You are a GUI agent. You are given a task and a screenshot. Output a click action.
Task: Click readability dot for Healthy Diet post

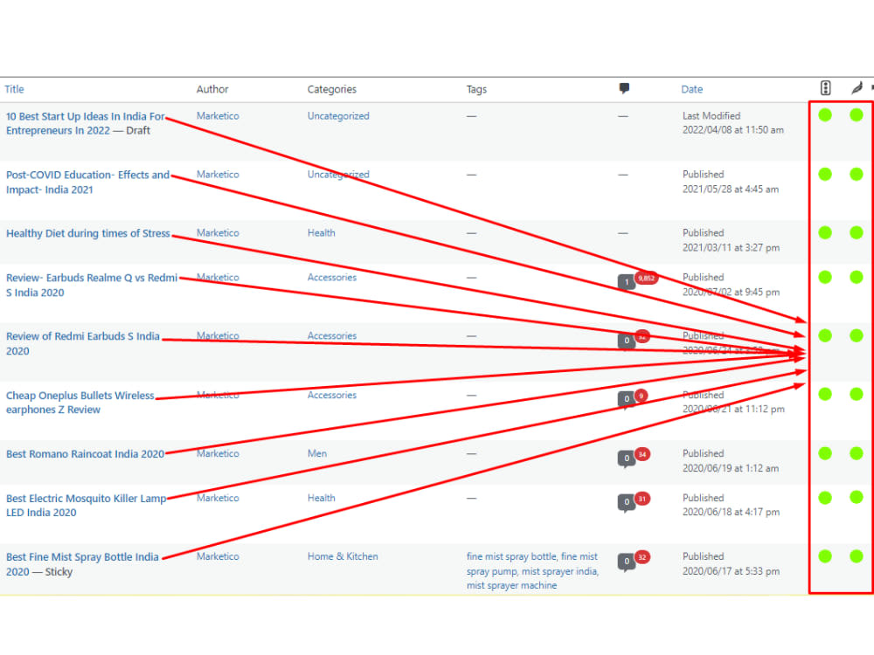pyautogui.click(x=857, y=233)
